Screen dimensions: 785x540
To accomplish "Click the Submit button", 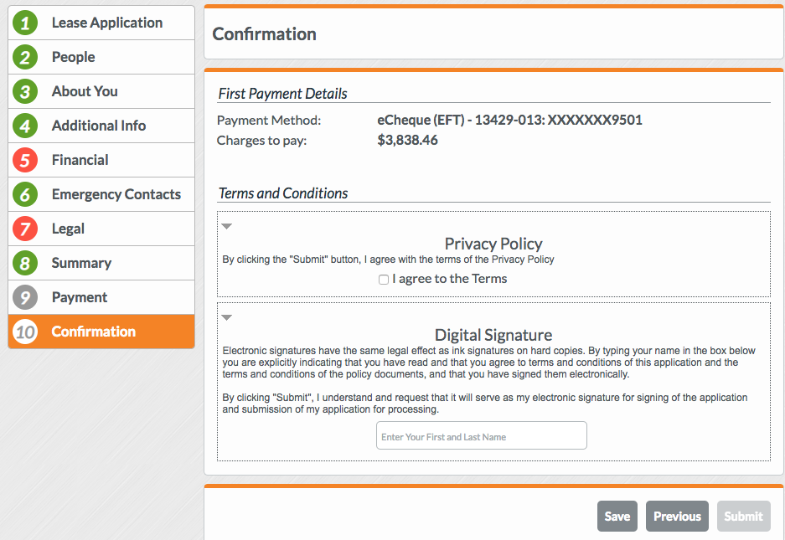I will tap(743, 517).
